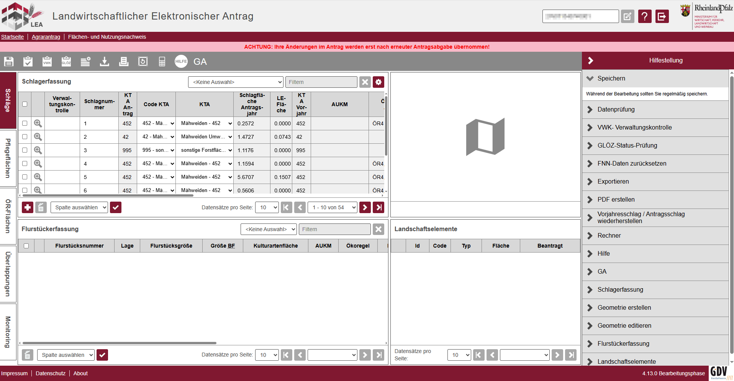Go to the Startseite link
This screenshot has width=734, height=381.
pyautogui.click(x=12, y=37)
